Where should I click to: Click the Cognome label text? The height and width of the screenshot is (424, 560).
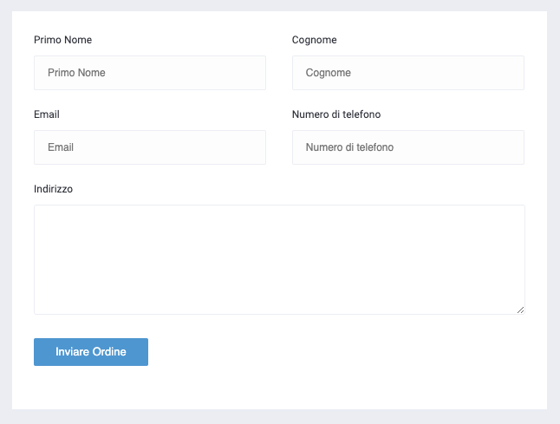click(x=314, y=40)
